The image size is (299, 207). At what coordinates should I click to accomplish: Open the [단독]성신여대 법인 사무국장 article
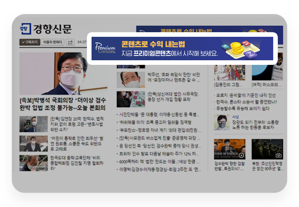pyautogui.click(x=173, y=97)
